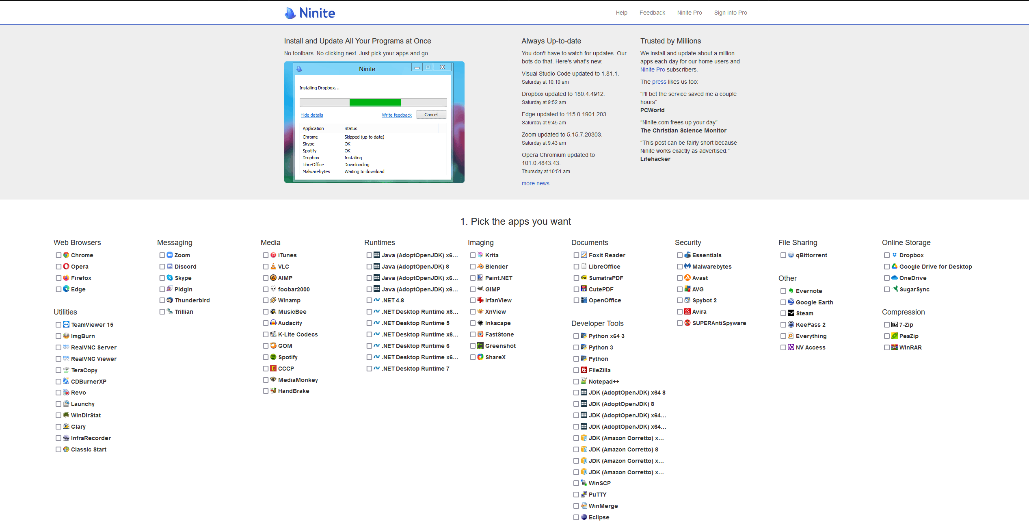1029x523 pixels.
Task: Click the Ninite logo icon
Action: click(x=290, y=13)
